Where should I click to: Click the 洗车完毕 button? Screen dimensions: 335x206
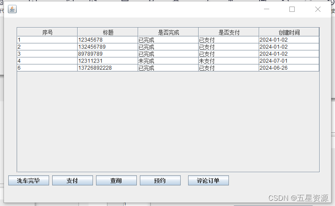[29, 181]
